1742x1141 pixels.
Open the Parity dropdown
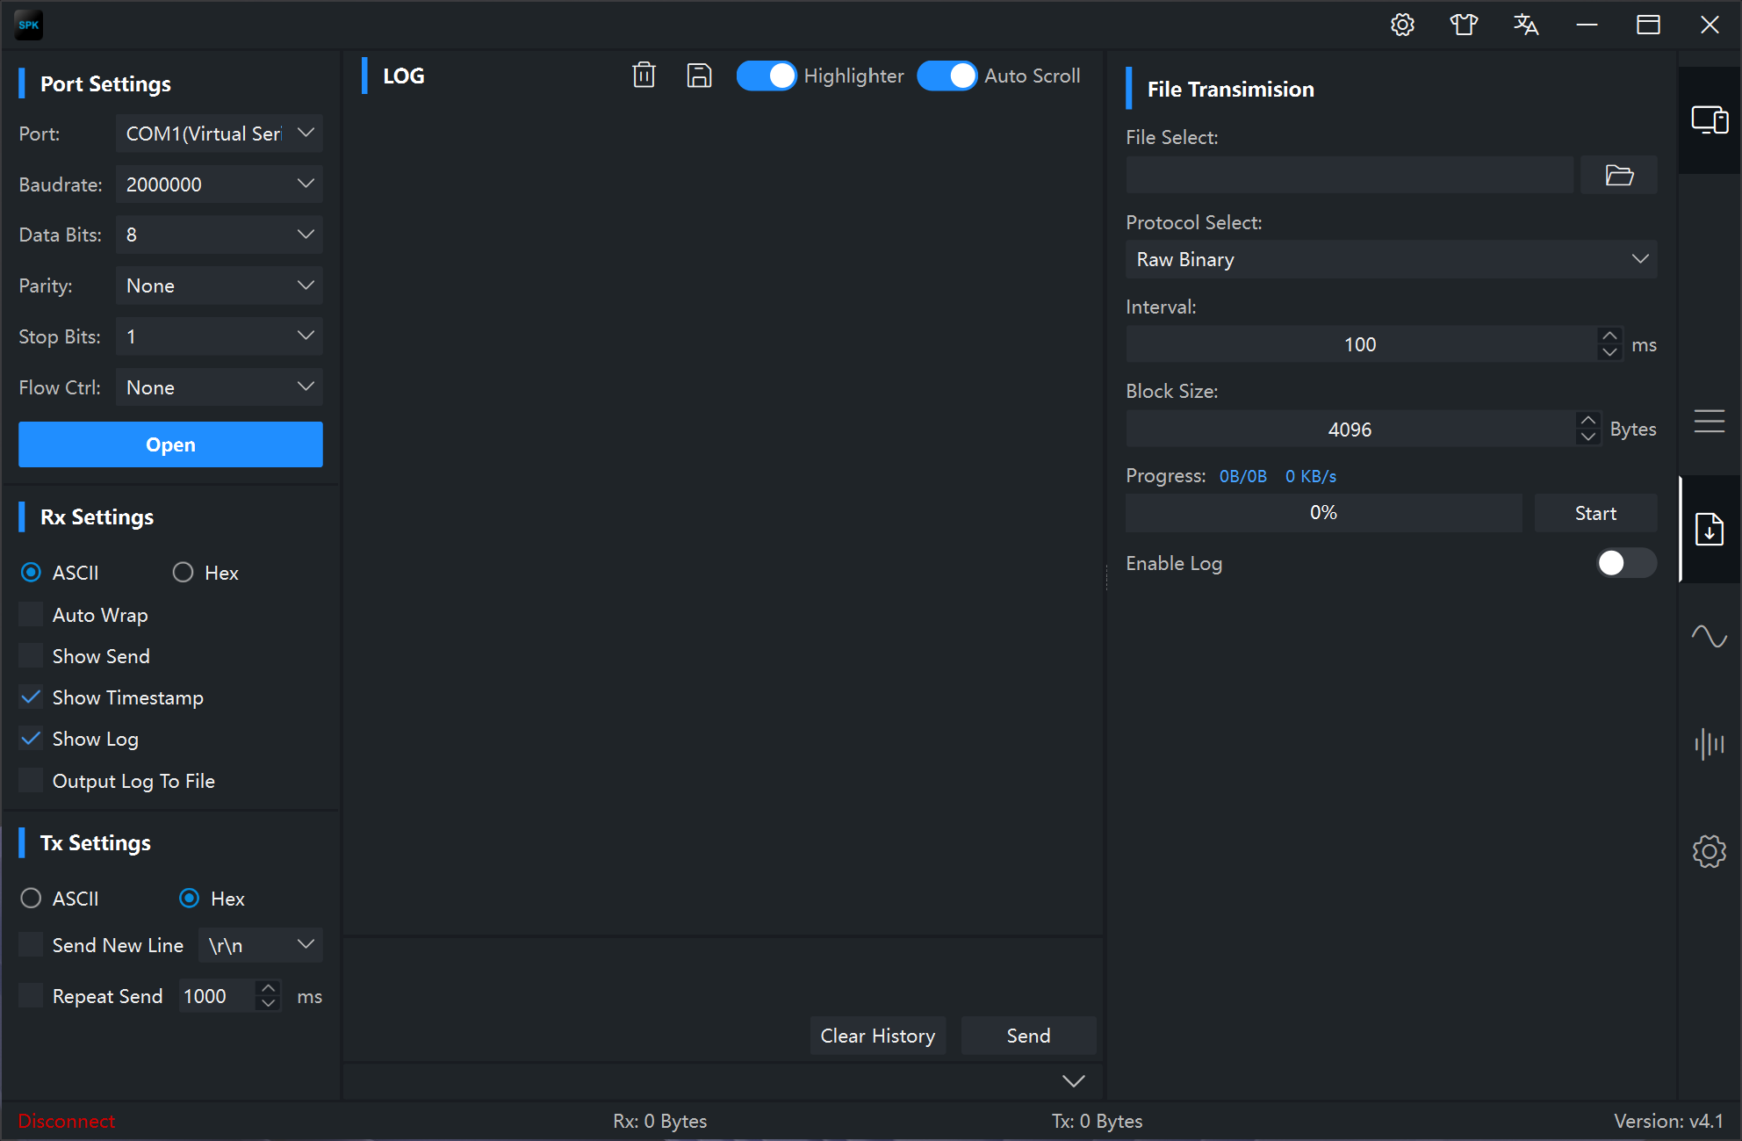(220, 285)
